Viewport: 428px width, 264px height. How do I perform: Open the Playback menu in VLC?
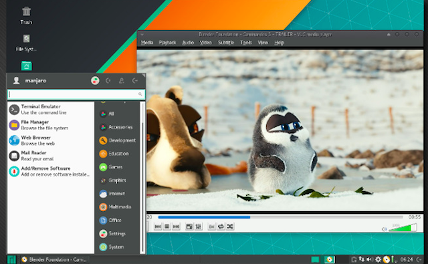pyautogui.click(x=167, y=43)
